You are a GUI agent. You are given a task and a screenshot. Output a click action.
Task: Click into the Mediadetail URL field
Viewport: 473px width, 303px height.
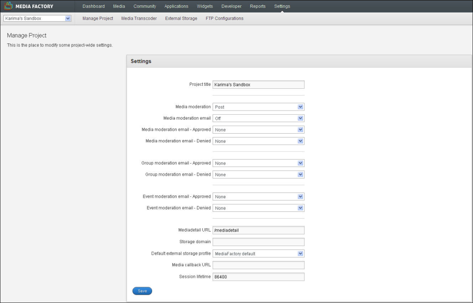pos(259,230)
